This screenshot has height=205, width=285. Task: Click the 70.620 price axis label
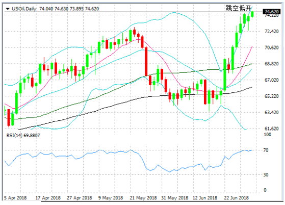272,47
